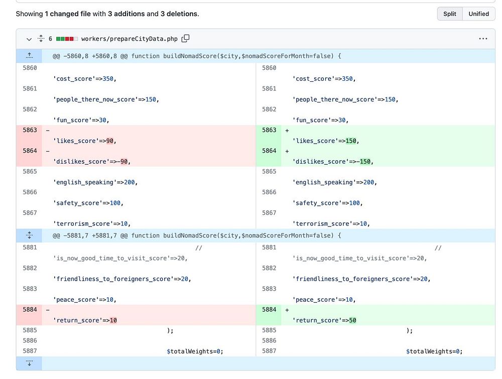Expand all lines icon in file header

(41, 39)
